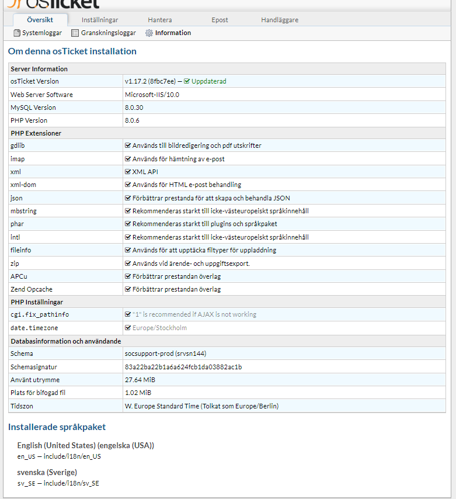Image resolution: width=456 pixels, height=499 pixels.
Task: Click the xml extension link
Action: [15, 172]
